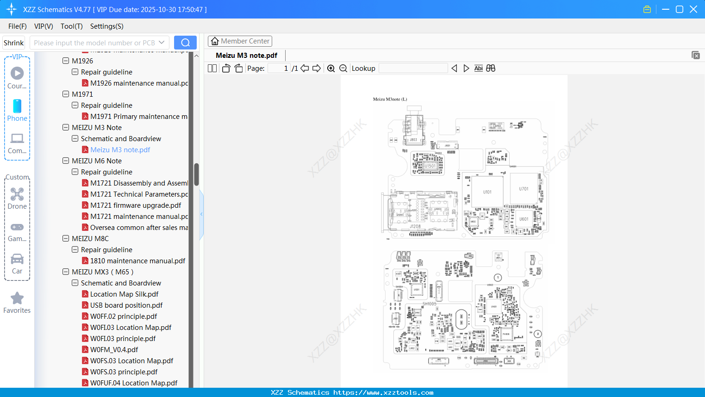Rotate the page counterclockwise
This screenshot has width=705, height=397.
226,68
